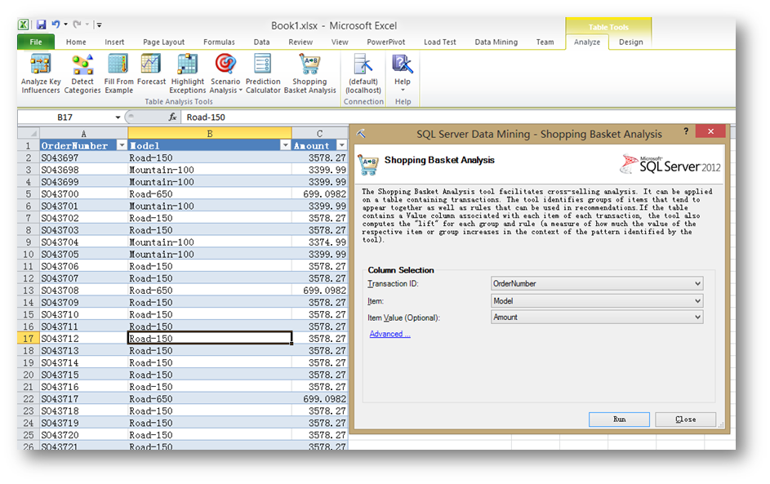Save the workbook from quick access toolbar
The width and height of the screenshot is (770, 484).
pyautogui.click(x=42, y=24)
